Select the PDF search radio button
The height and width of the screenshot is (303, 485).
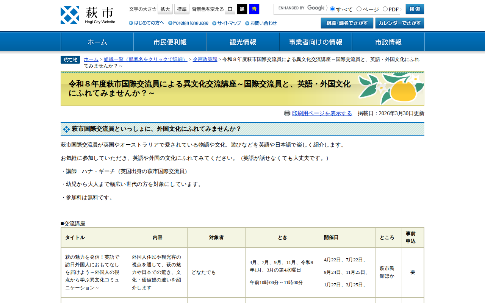pos(385,9)
